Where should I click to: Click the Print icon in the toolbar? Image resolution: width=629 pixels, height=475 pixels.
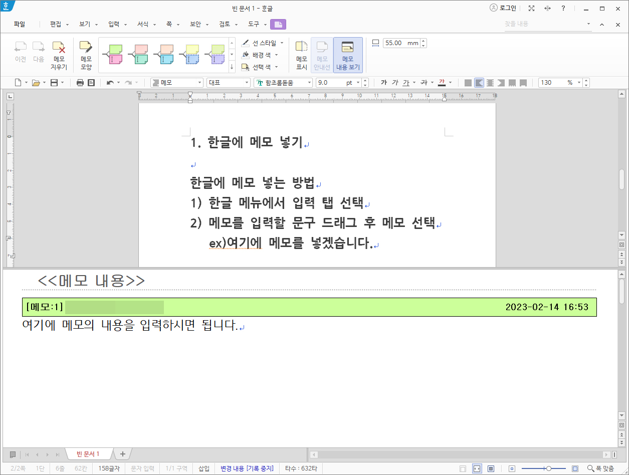pos(80,83)
